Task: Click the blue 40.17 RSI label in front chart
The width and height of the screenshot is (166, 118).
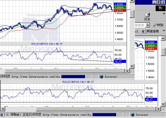Action: 120,61
